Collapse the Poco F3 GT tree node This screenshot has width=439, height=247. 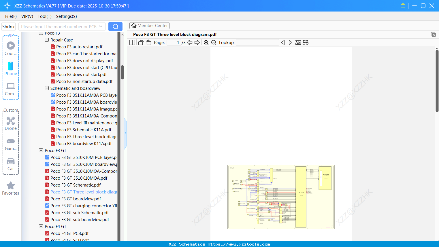pos(41,150)
